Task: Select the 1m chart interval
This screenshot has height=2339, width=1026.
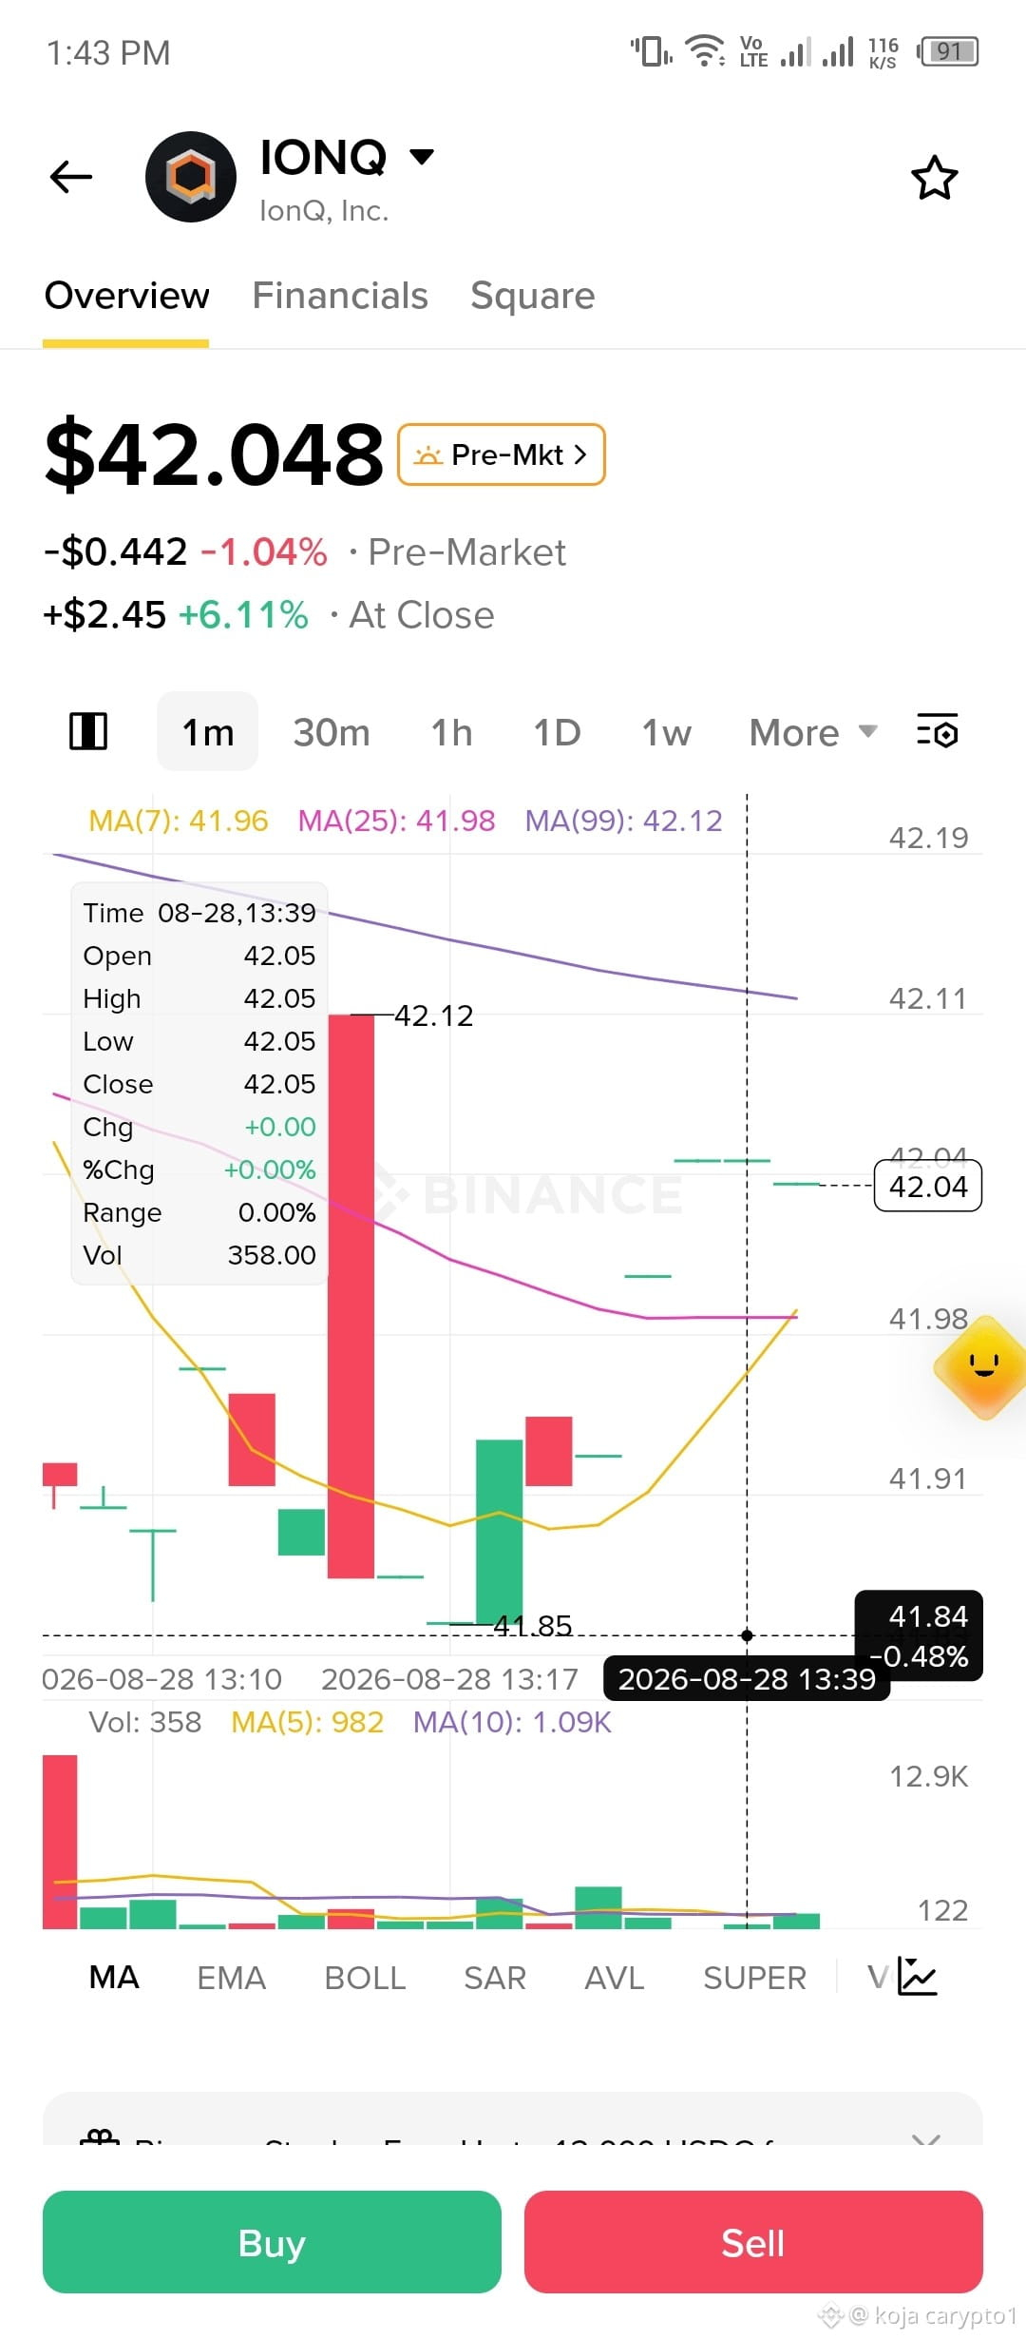Action: 207,732
